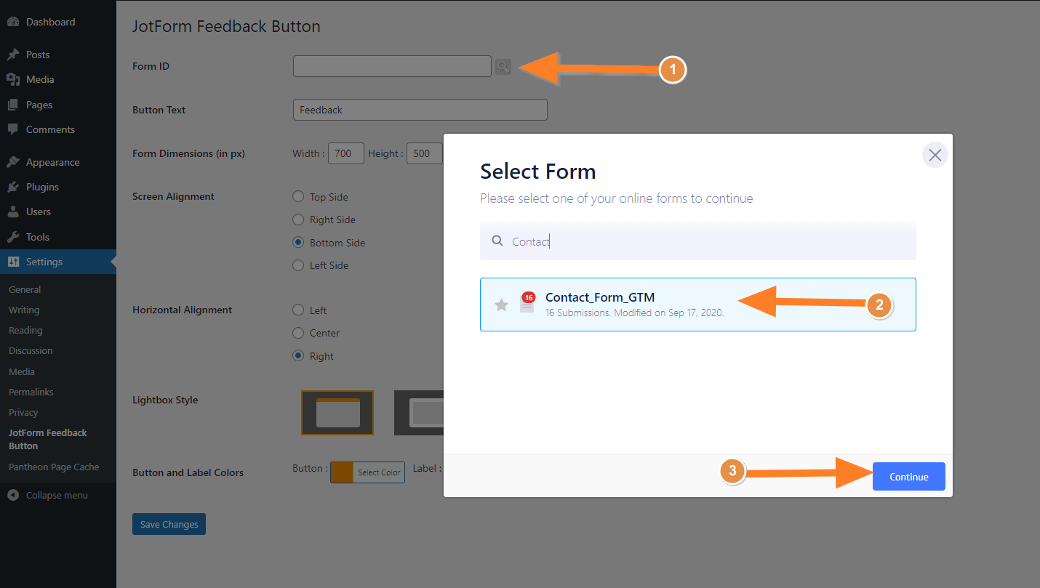
Task: Click the Contact_Form_GTM document icon
Action: click(x=527, y=303)
